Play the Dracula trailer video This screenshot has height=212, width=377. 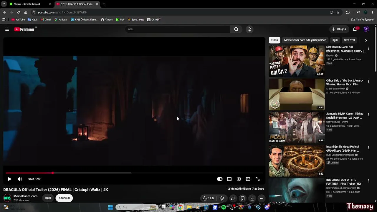[9, 179]
